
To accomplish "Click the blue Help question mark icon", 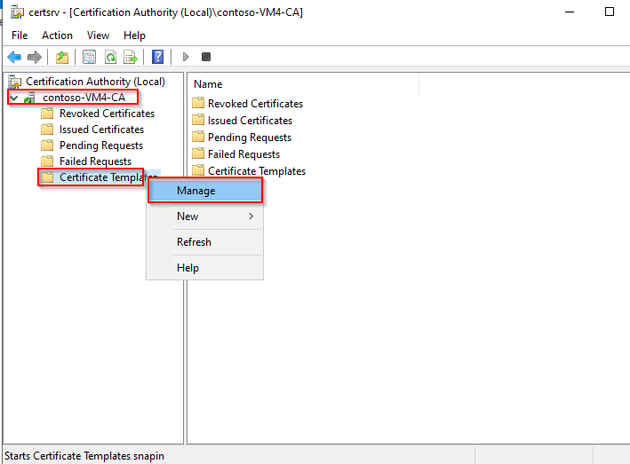I will pyautogui.click(x=157, y=57).
